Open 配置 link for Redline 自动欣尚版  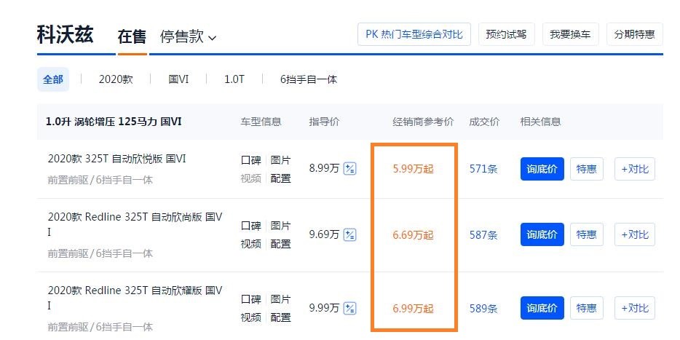click(x=280, y=244)
